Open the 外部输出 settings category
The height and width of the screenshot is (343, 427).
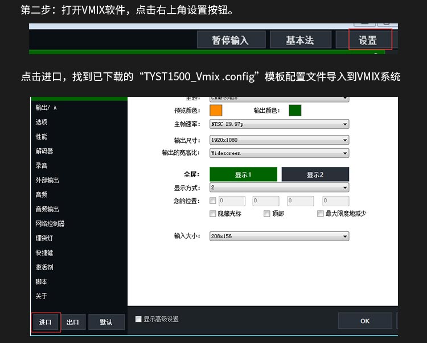[x=47, y=180]
